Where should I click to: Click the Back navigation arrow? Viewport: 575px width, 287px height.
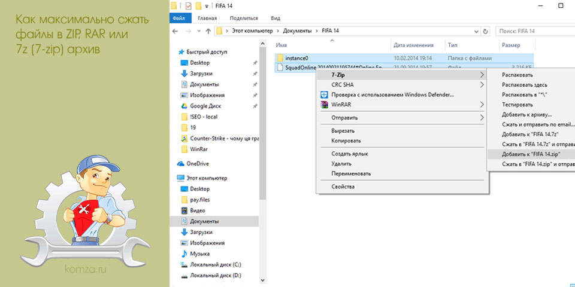(x=175, y=31)
